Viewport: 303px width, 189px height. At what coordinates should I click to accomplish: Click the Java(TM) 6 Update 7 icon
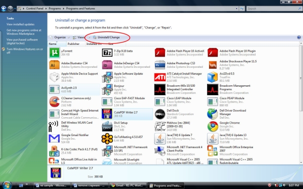160,139
